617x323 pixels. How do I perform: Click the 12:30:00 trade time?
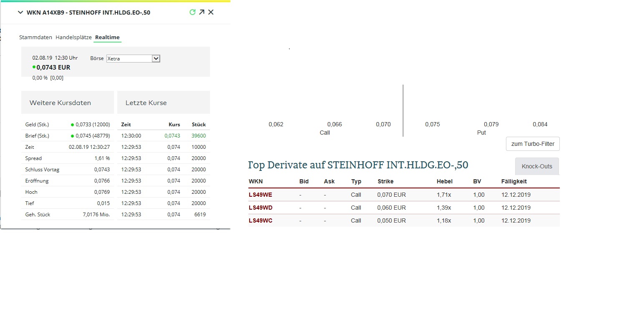tap(131, 136)
